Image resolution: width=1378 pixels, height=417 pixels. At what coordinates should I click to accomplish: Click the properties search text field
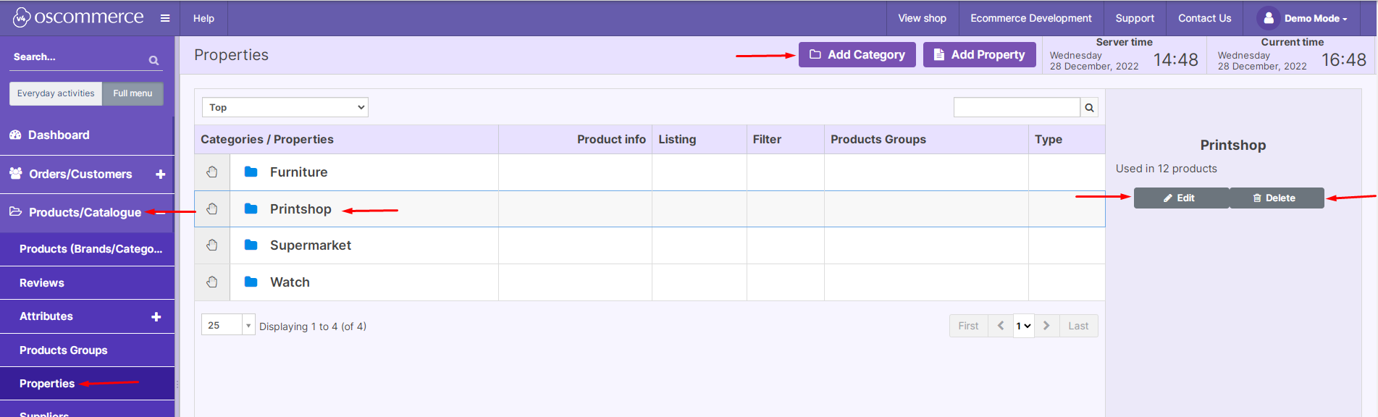click(1016, 108)
